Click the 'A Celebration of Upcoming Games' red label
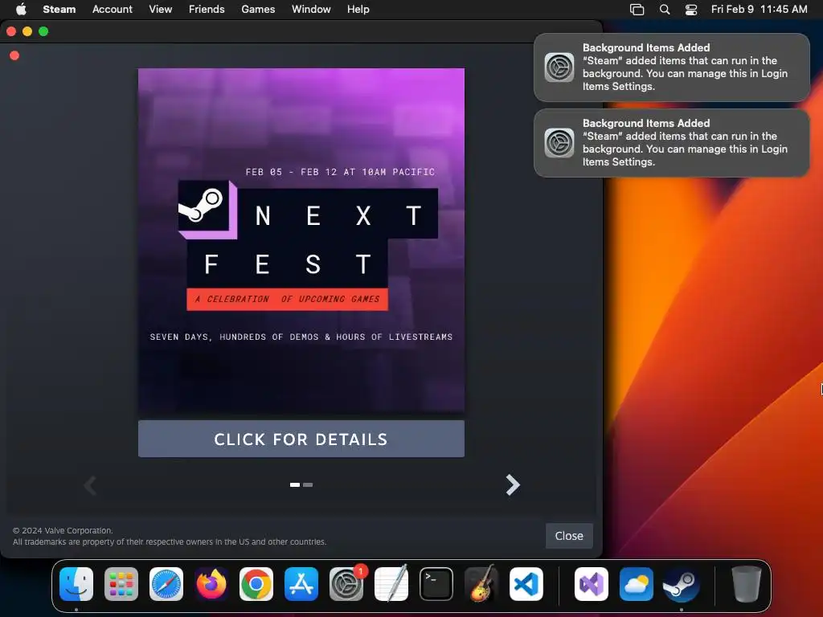Image resolution: width=823 pixels, height=617 pixels. [287, 299]
